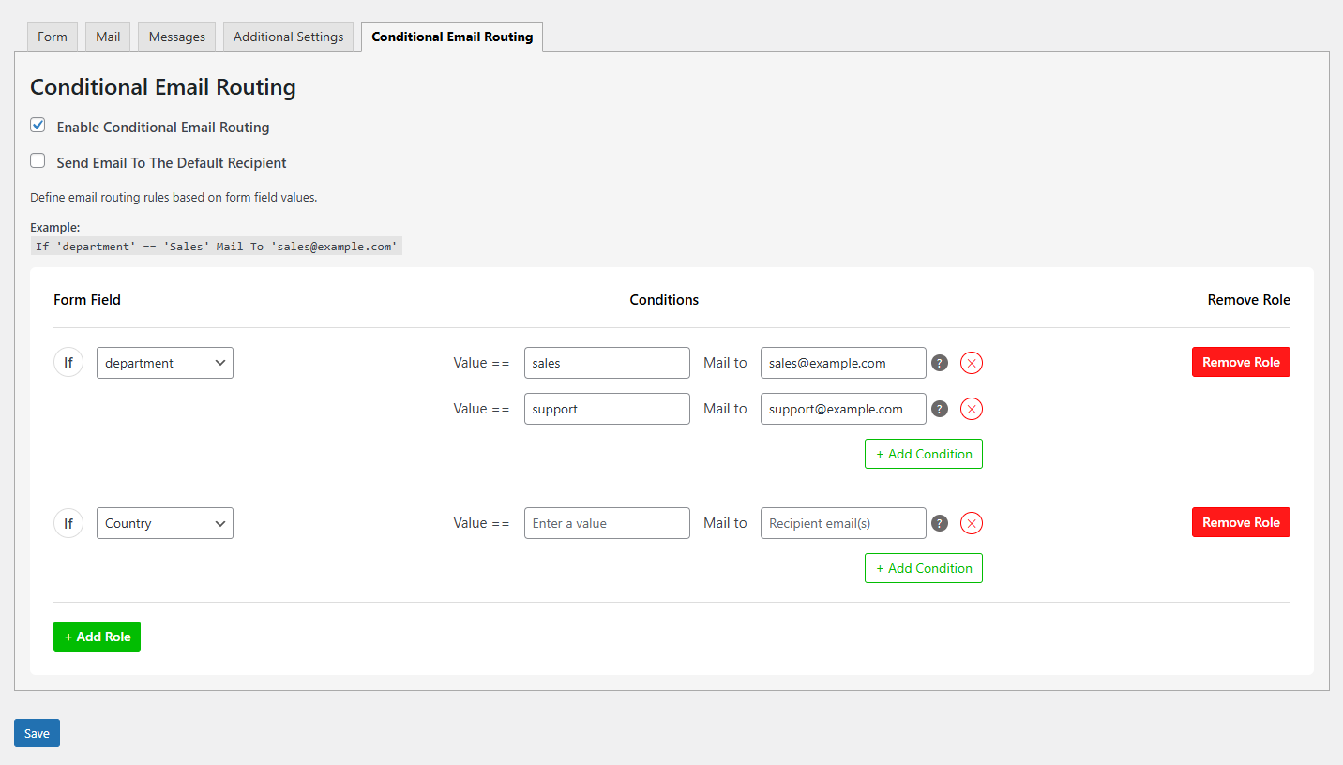Viewport: 1343px width, 765px height.
Task: Enable Send Email To The Default Recipient
Action: click(x=38, y=161)
